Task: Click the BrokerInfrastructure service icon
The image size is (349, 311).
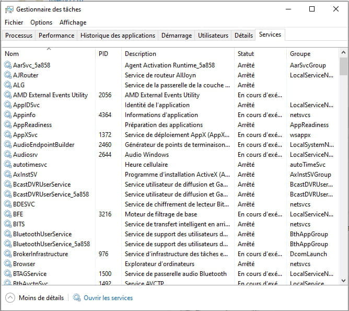Action: point(8,254)
